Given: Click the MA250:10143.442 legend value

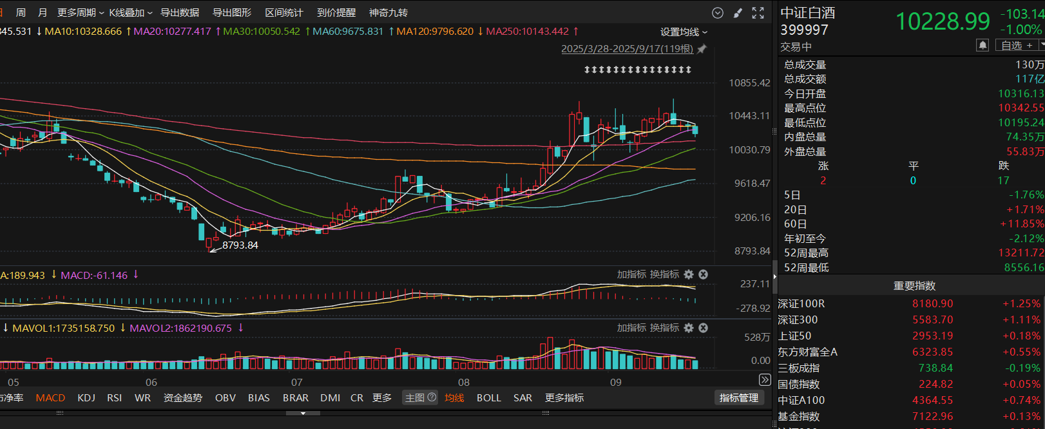Looking at the screenshot, I should (528, 32).
